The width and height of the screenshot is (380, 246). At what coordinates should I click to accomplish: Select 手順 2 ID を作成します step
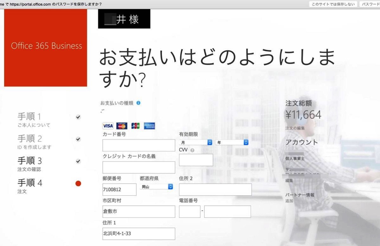coord(34,142)
